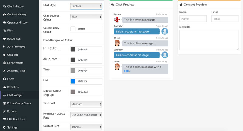Open the Content Font dropdown showing Tahoma
This screenshot has height=131, width=243.
pos(86,127)
